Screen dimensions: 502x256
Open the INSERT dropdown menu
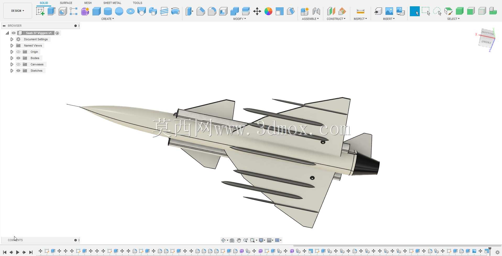(x=389, y=19)
